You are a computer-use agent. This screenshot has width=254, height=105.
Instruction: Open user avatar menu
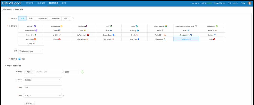[x=250, y=3]
